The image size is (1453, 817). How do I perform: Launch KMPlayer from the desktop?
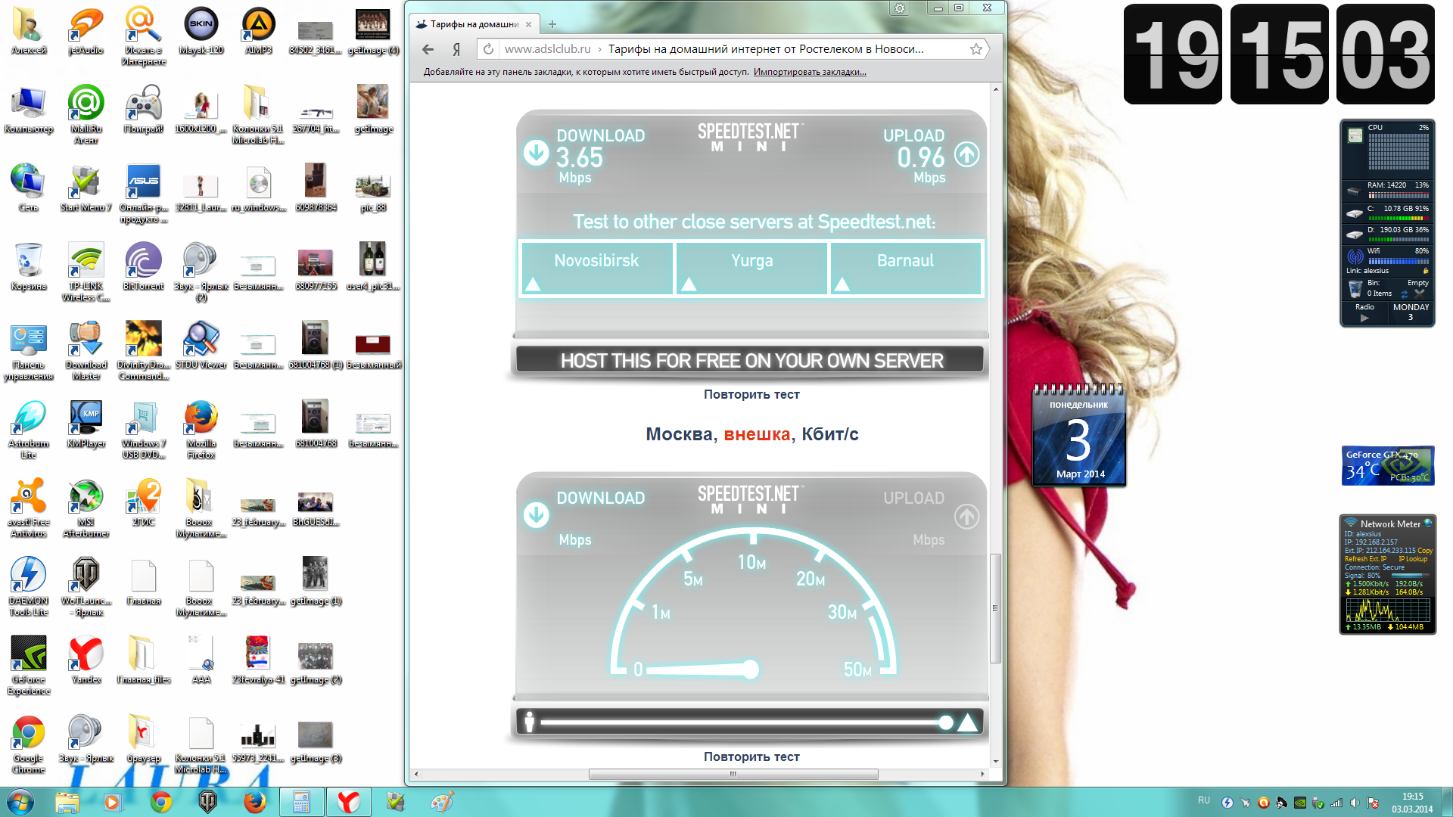[86, 423]
